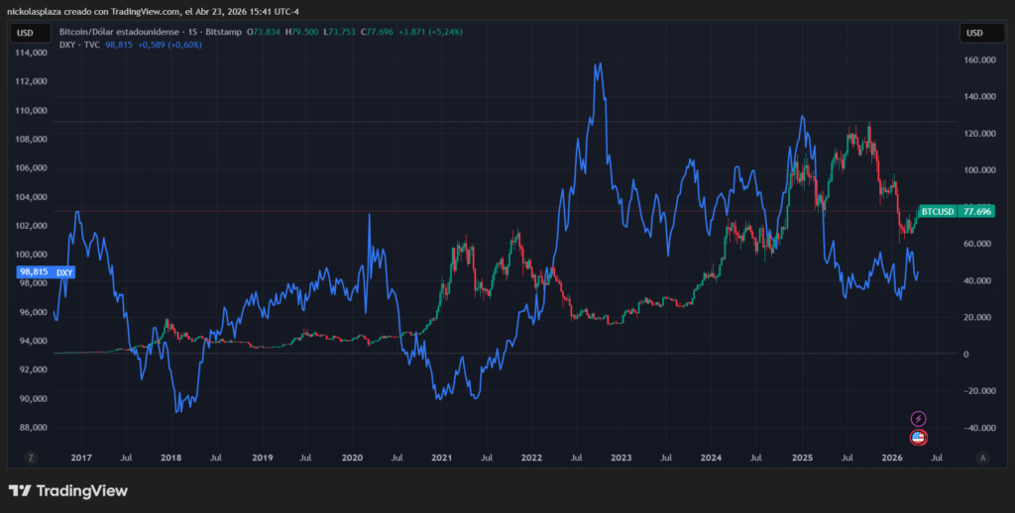Click the 2022 time axis label

tap(531, 458)
